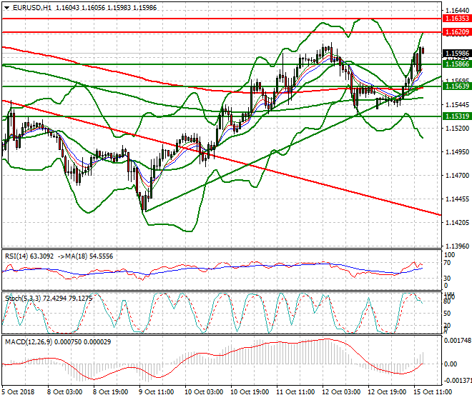Click the 15 Oct 11:00 time label
Screen dimensions: 472x400
[433, 392]
